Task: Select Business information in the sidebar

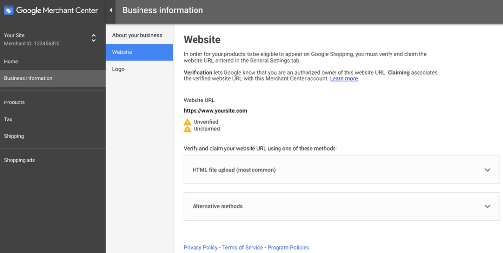Action: [x=28, y=78]
